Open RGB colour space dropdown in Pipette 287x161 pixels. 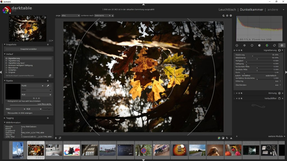point(36,94)
